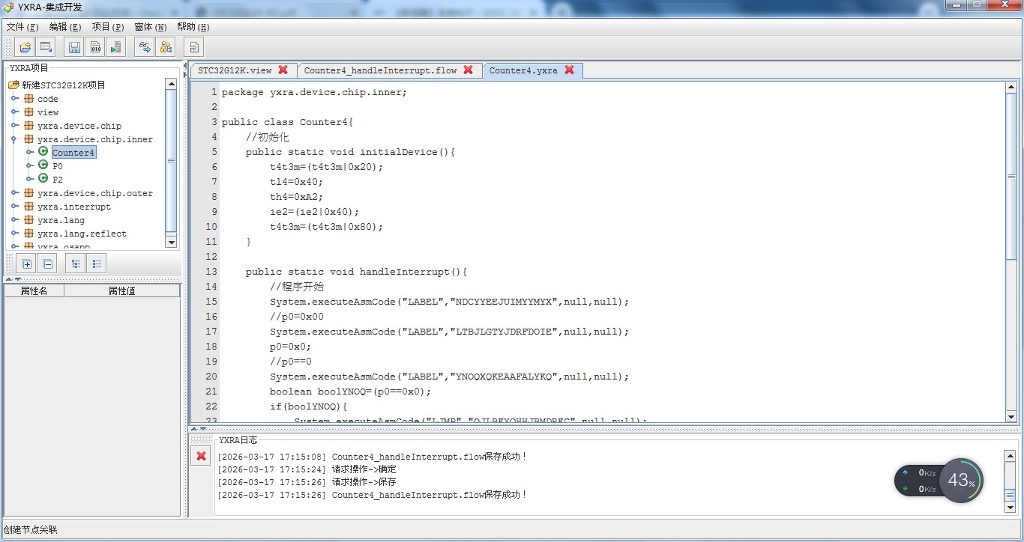This screenshot has width=1024, height=542.
Task: Click the green class icon beside Counter4
Action: [43, 152]
